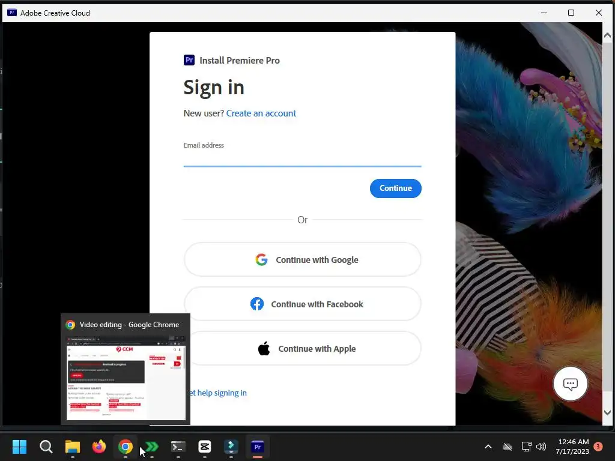
Task: Open taskbar Search
Action: tap(46, 447)
